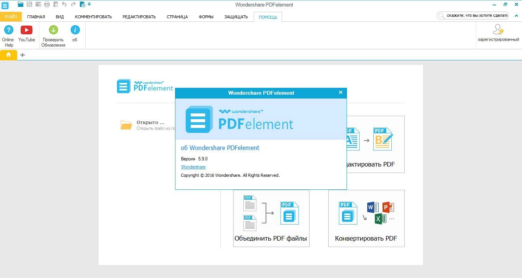
Task: Click the Undo arrow icon
Action: (64, 5)
